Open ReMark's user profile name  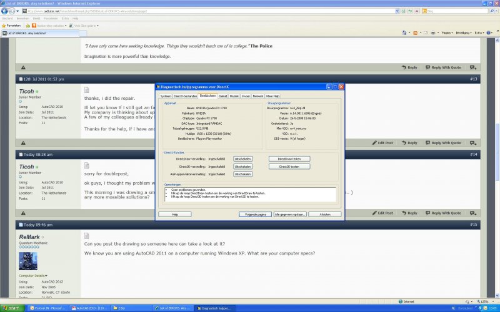29,237
